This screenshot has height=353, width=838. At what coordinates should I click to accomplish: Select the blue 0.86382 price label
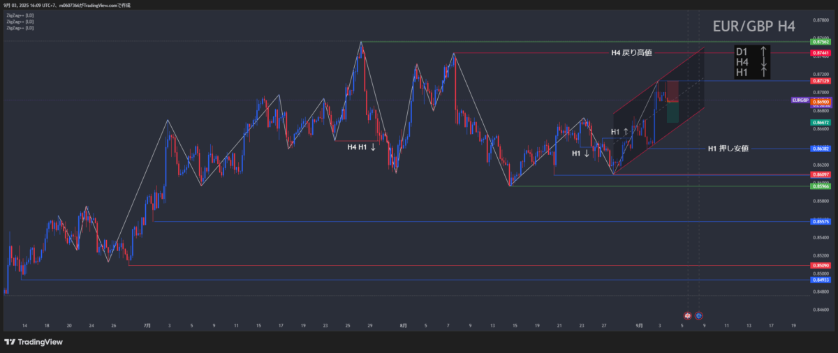click(821, 149)
